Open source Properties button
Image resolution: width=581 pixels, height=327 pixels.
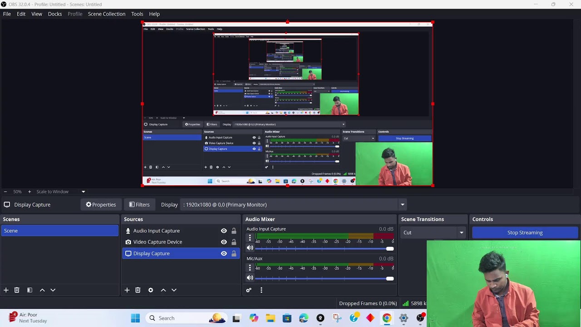point(101,204)
